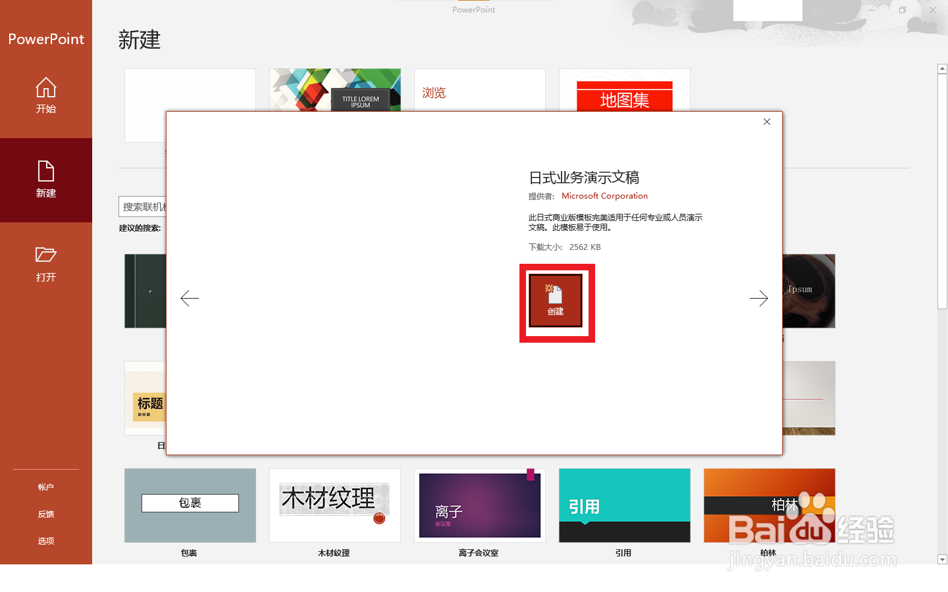Click the 引用 caption label

point(623,553)
